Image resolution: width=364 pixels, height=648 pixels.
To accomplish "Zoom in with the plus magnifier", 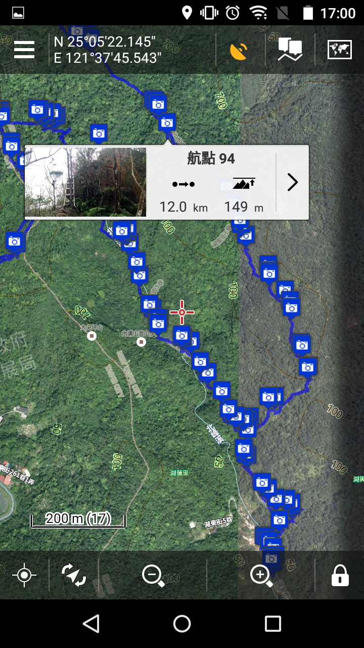I will (261, 576).
